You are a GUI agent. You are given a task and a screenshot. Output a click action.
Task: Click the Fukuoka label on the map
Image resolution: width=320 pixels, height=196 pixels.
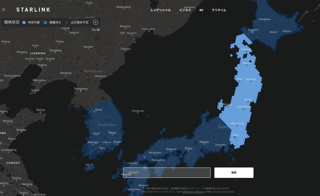click(132, 163)
